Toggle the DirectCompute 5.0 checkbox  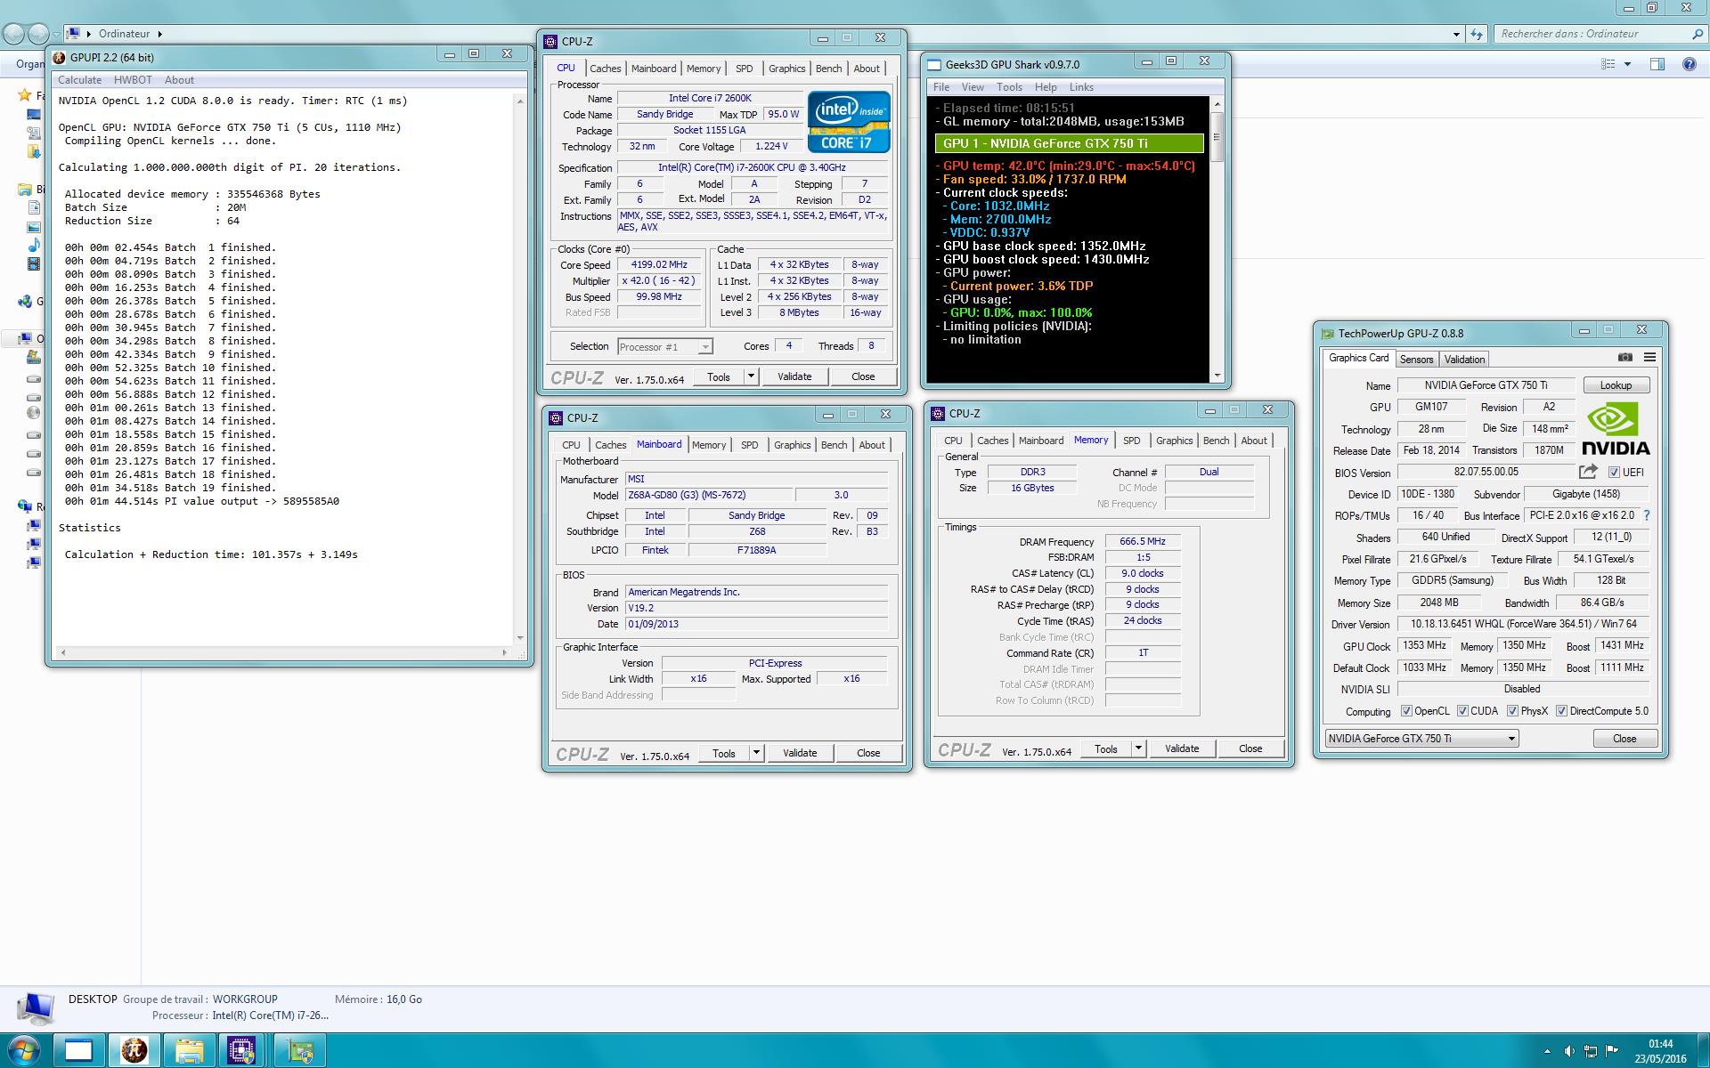pyautogui.click(x=1561, y=711)
